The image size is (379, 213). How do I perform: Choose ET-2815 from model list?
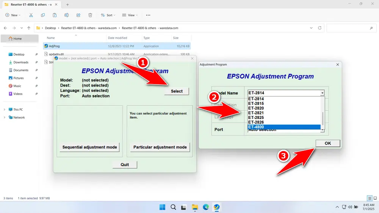point(284,103)
